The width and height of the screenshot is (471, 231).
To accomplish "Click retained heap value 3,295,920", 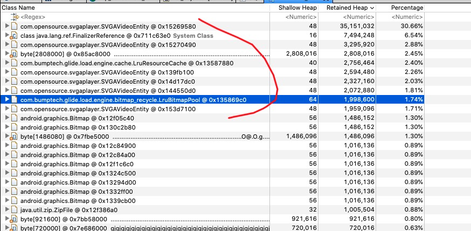I will 359,45.
